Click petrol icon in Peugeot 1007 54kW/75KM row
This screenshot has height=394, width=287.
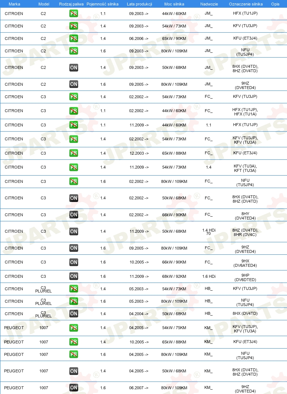[74, 328]
